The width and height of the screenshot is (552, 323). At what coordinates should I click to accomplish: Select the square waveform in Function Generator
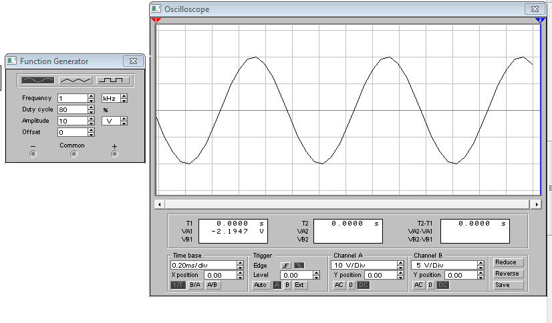click(113, 81)
